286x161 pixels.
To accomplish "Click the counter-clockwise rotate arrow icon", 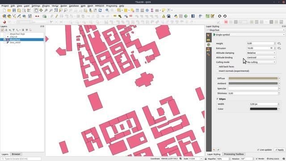I will pyautogui.click(x=225, y=16).
